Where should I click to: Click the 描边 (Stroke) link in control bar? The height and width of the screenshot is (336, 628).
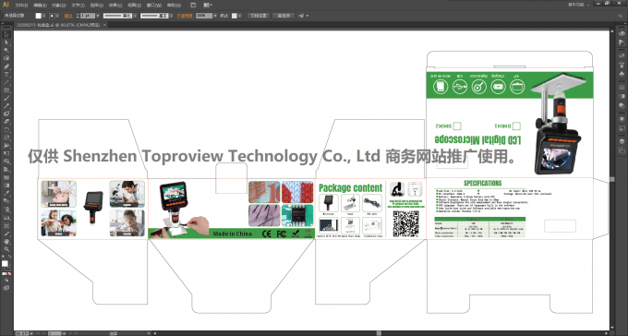click(x=68, y=16)
